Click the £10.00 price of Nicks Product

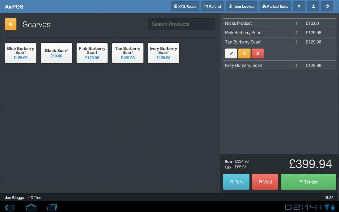point(312,23)
